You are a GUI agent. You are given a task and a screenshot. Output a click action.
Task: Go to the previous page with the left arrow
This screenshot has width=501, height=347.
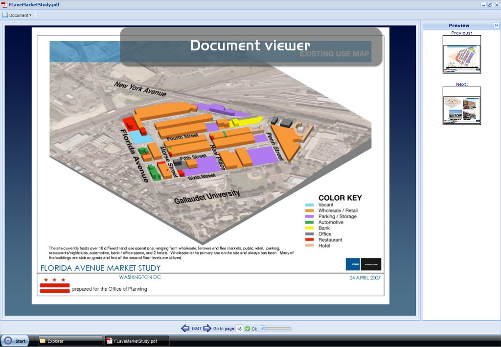click(x=185, y=328)
